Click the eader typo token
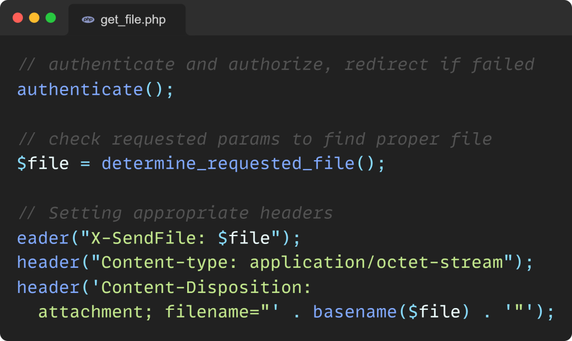This screenshot has height=341, width=572. tap(41, 237)
